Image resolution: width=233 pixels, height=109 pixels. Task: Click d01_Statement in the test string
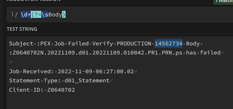point(87,81)
